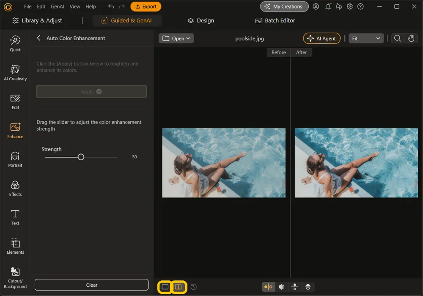Open the Portrait tools panel
This screenshot has height=296, width=423.
tap(15, 159)
